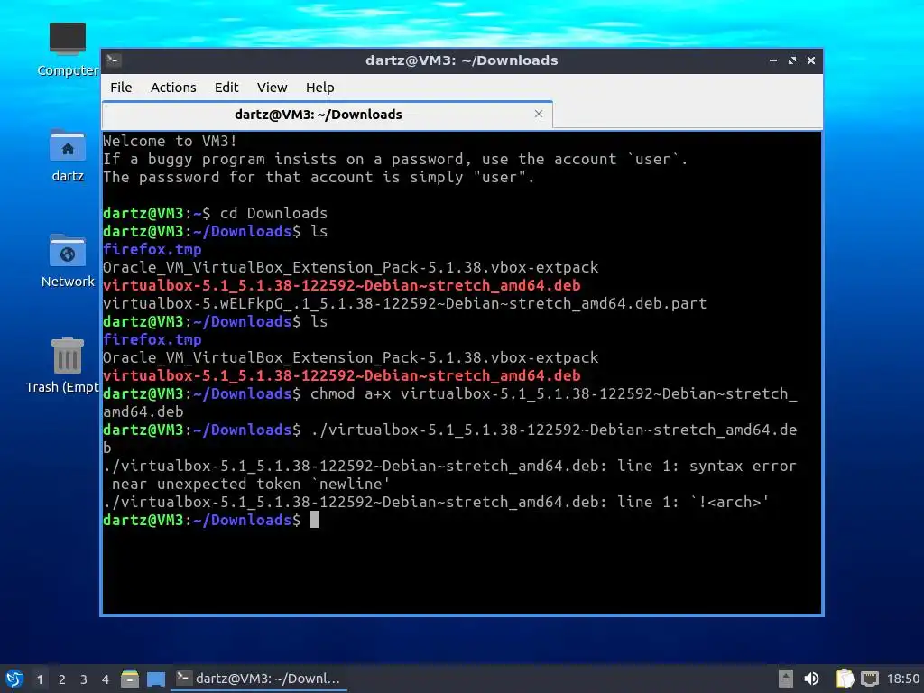Open the dartz home folder icon

coord(67,155)
